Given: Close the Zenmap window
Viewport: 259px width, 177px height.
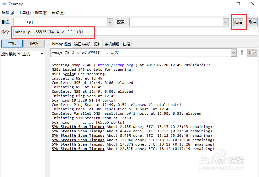Looking at the screenshot, I should point(253,4).
